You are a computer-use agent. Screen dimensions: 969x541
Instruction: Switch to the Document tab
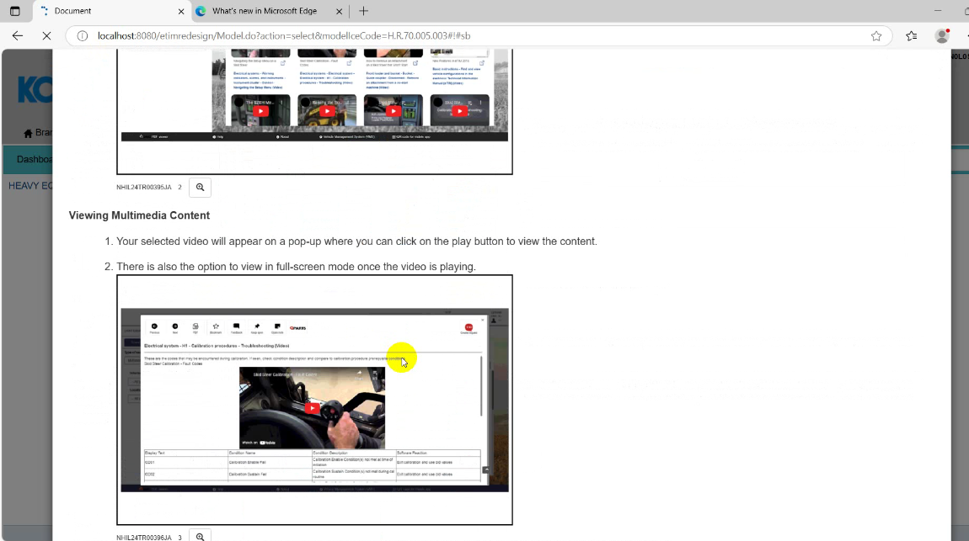pos(111,11)
